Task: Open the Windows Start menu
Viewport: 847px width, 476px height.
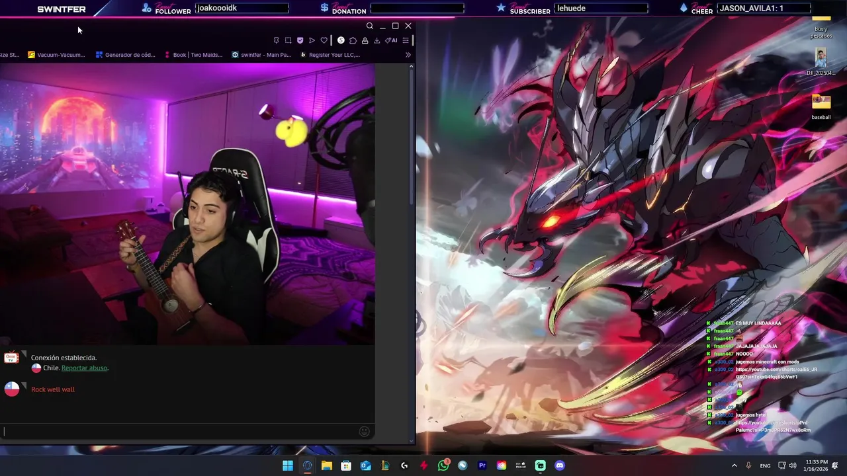Action: 288,465
